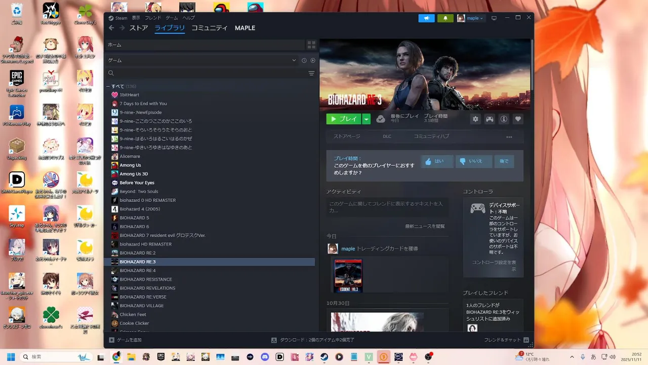The width and height of the screenshot is (648, 365).
Task: Select the FateTrigger desktop icon
Action: [x=51, y=14]
